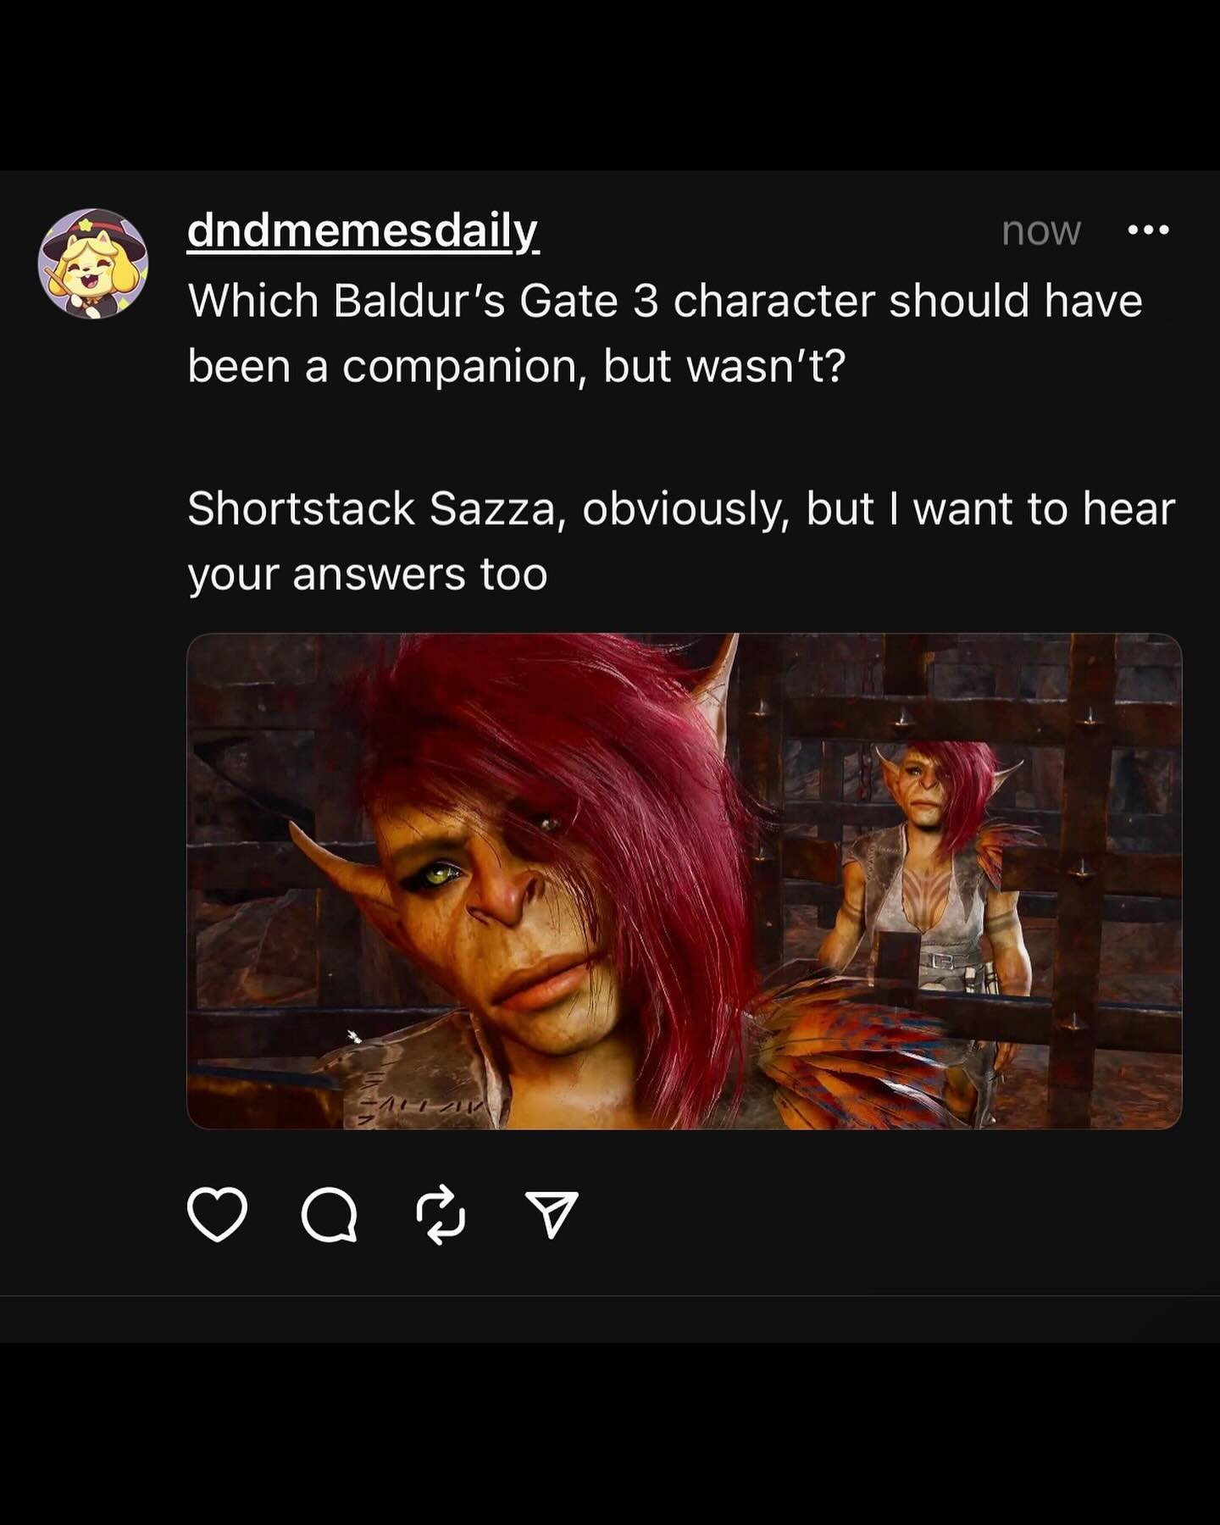
Task: Open the dndmemesdaily profile avatar
Action: click(93, 263)
